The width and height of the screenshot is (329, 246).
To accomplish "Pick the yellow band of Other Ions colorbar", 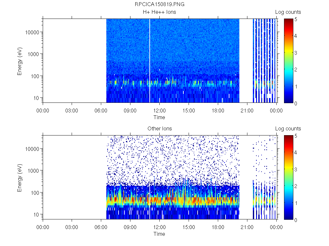I will pos(289,168).
